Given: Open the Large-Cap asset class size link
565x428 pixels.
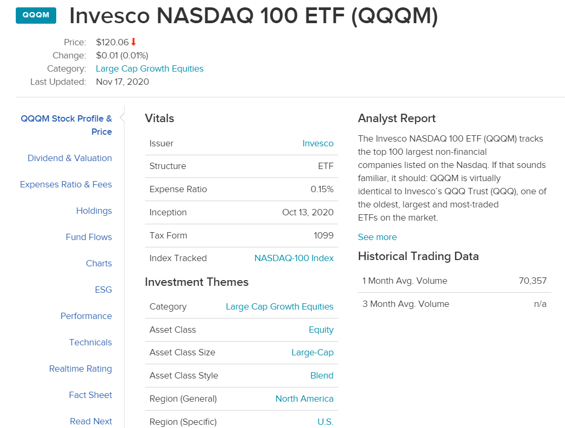Looking at the screenshot, I should pyautogui.click(x=312, y=352).
